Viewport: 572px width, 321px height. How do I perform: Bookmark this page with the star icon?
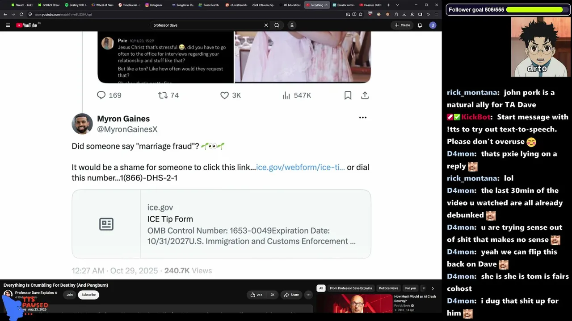[x=361, y=14]
